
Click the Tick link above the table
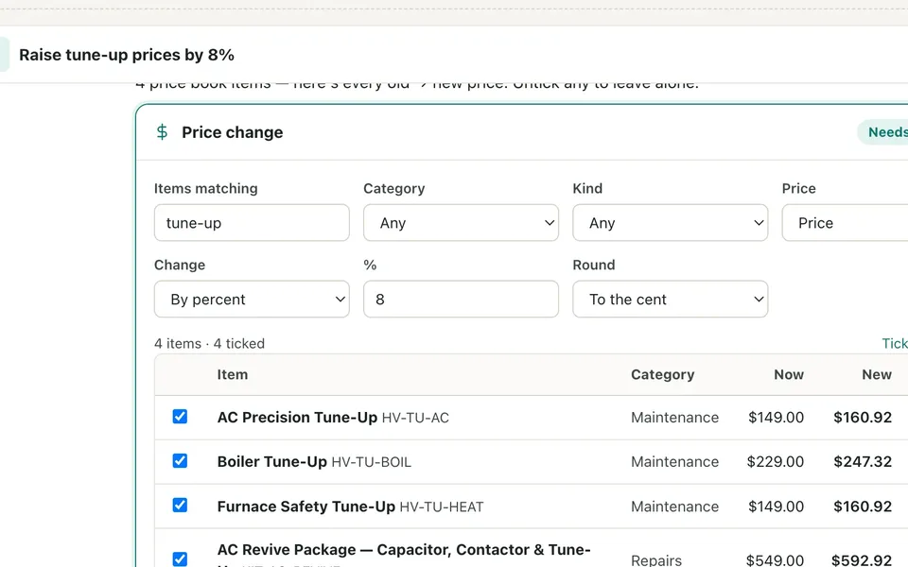pyautogui.click(x=895, y=344)
